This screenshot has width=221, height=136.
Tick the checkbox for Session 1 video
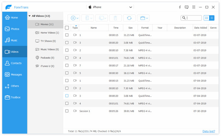point(67,111)
